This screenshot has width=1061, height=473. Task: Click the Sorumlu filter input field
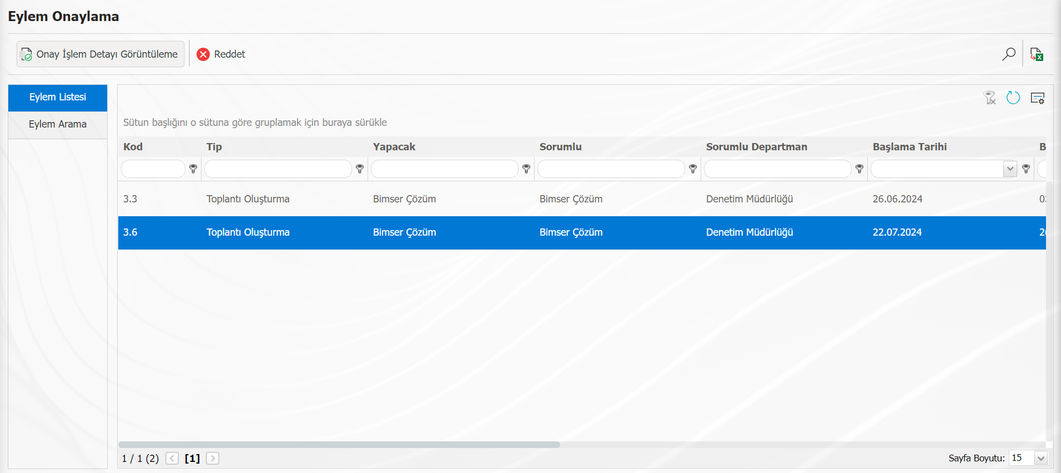[611, 169]
